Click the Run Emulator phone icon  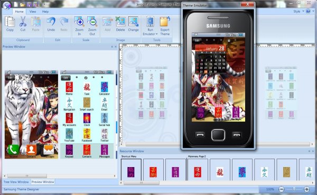pos(150,22)
